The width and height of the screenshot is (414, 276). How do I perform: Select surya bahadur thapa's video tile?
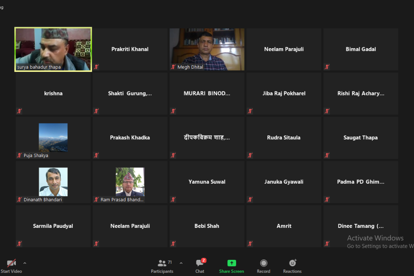point(53,49)
